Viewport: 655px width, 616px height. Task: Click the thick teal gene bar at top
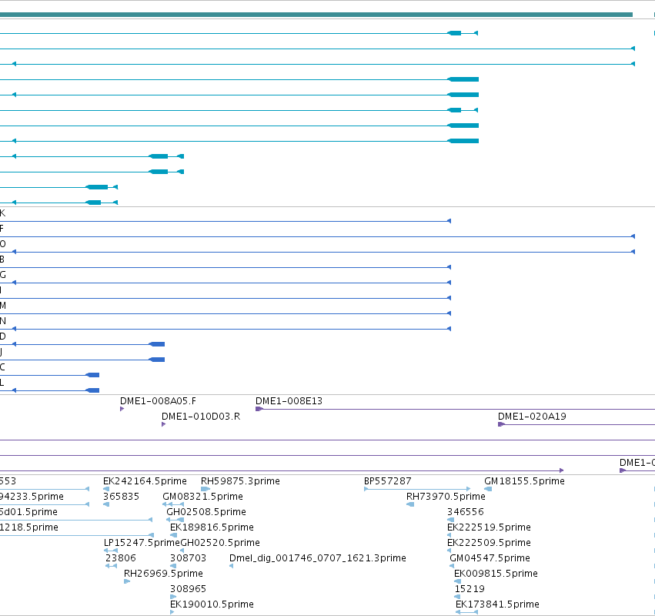coord(316,15)
